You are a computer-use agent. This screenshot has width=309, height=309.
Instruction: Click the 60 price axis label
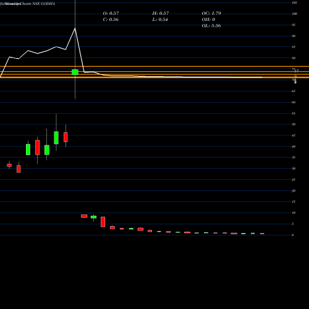294,103
